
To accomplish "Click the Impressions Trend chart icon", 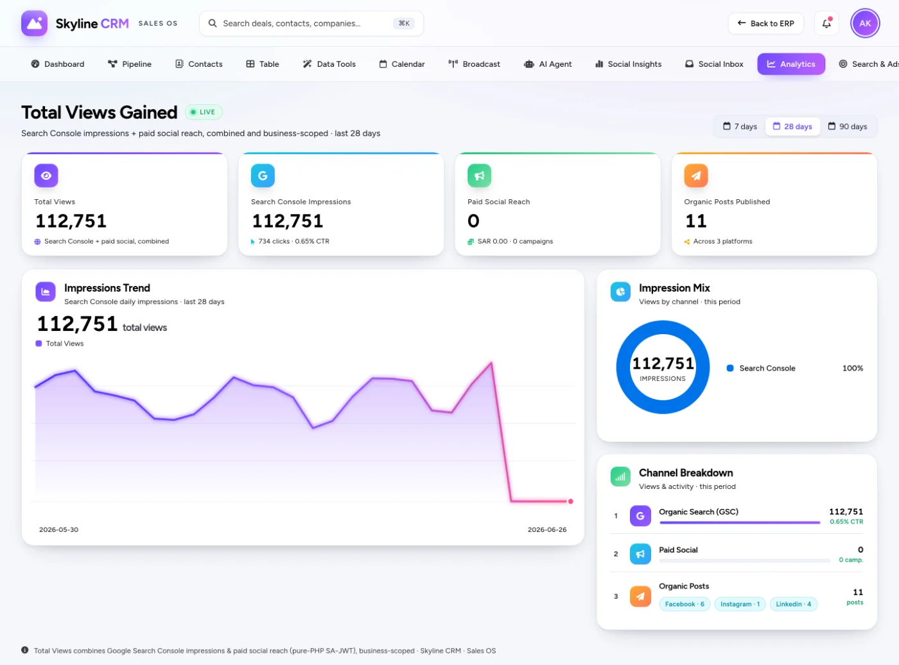I will coord(46,292).
